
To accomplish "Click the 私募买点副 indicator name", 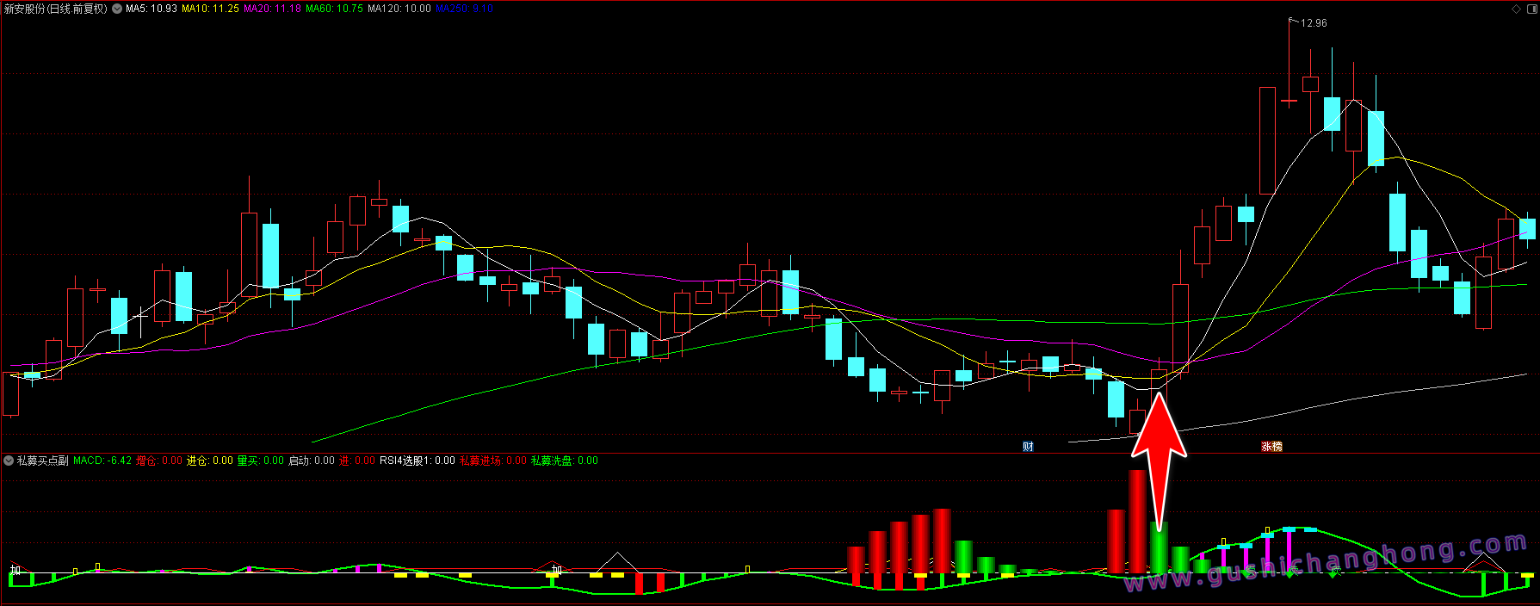I will [43, 461].
